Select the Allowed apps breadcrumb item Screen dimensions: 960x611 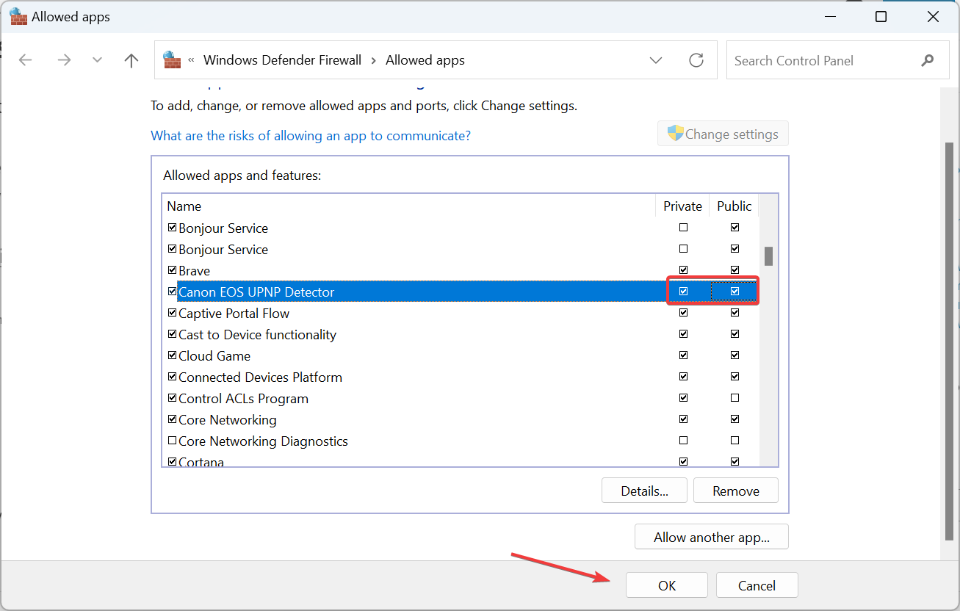(425, 60)
